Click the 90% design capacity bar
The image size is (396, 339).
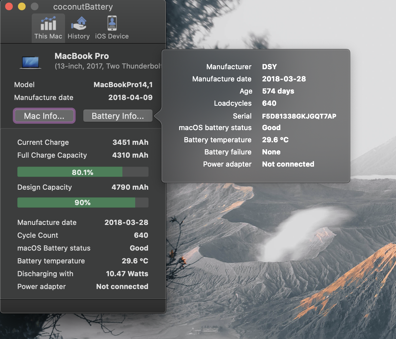pyautogui.click(x=83, y=203)
